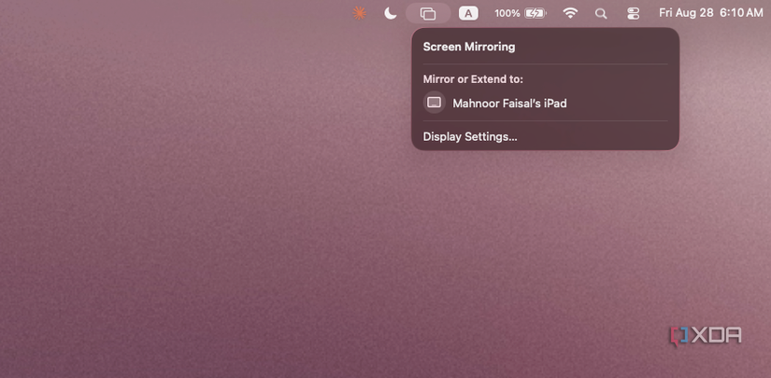Toggle the Focus crescent moon icon
Image resolution: width=771 pixels, height=378 pixels.
(x=391, y=13)
